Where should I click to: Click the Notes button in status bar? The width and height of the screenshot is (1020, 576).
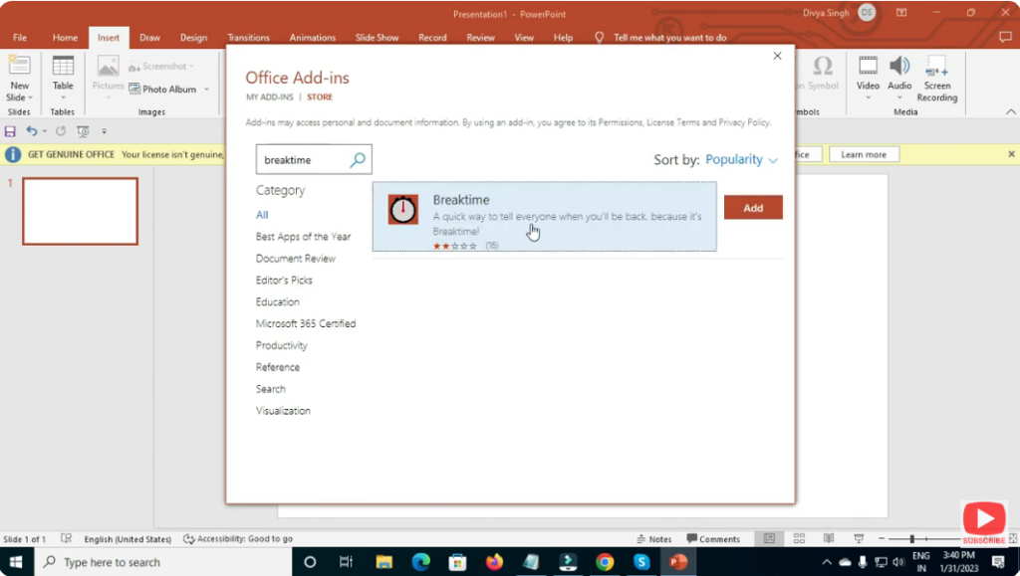(653, 539)
